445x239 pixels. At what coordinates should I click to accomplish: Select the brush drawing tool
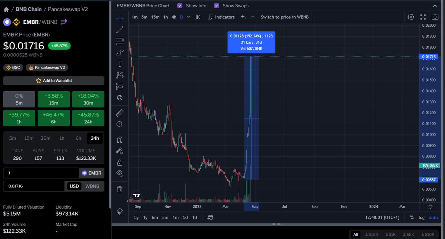pyautogui.click(x=120, y=53)
